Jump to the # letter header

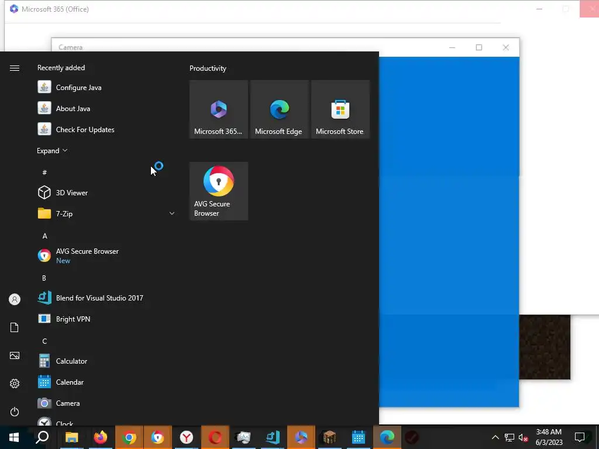point(44,172)
